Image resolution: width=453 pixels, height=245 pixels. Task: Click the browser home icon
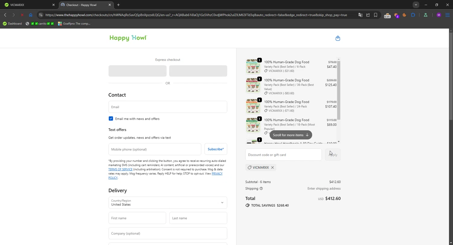[x=31, y=15]
